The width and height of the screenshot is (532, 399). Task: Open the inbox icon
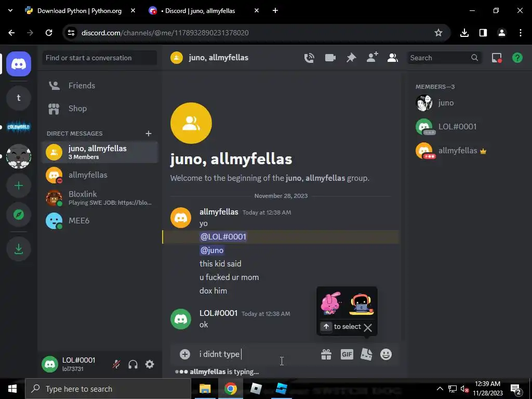[x=497, y=58]
